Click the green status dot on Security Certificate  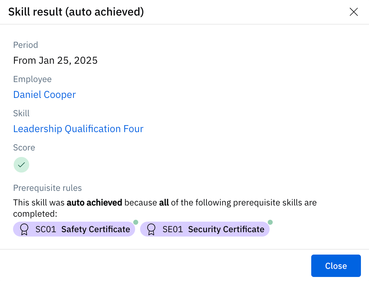270,222
